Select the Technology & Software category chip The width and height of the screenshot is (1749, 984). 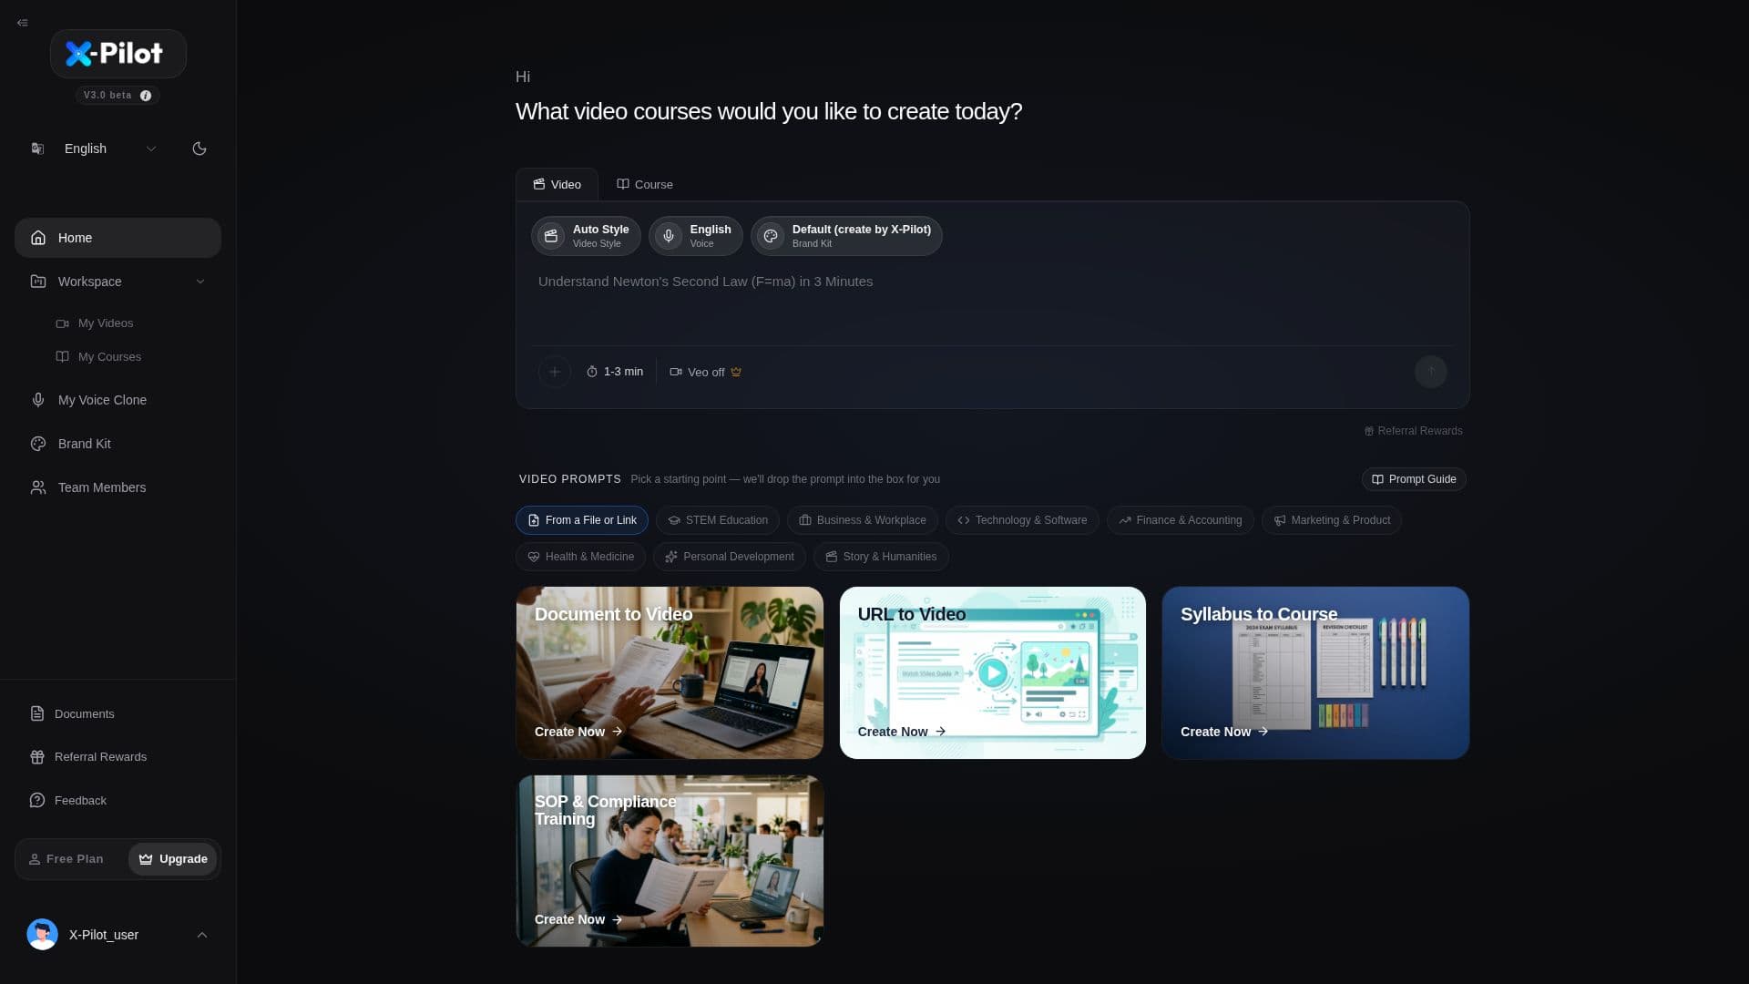coord(1022,520)
